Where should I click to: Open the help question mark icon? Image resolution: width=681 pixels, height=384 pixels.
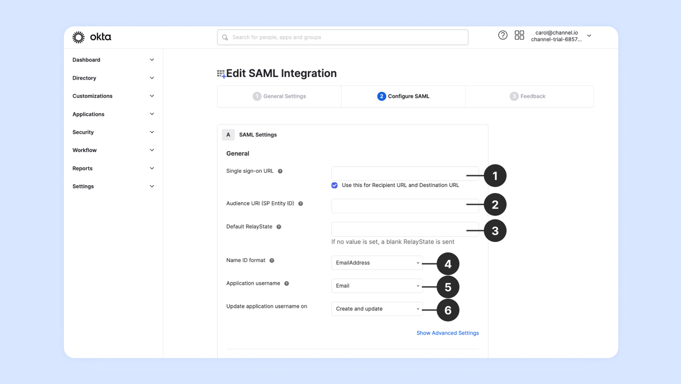[503, 35]
